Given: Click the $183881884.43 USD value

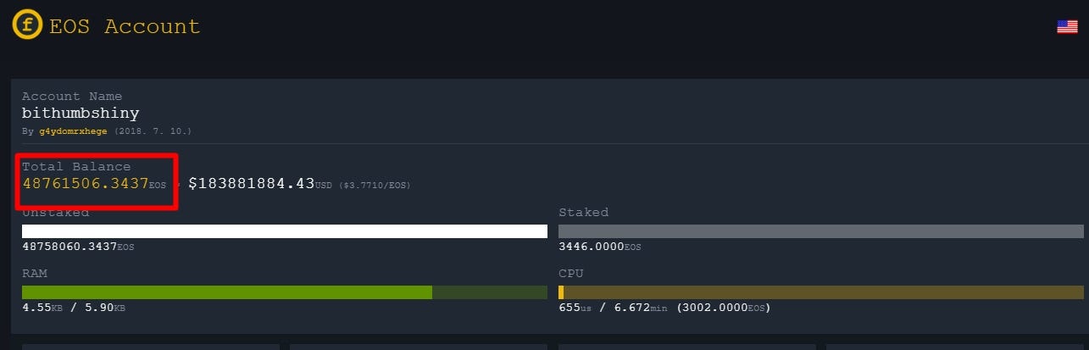Looking at the screenshot, I should (x=262, y=183).
